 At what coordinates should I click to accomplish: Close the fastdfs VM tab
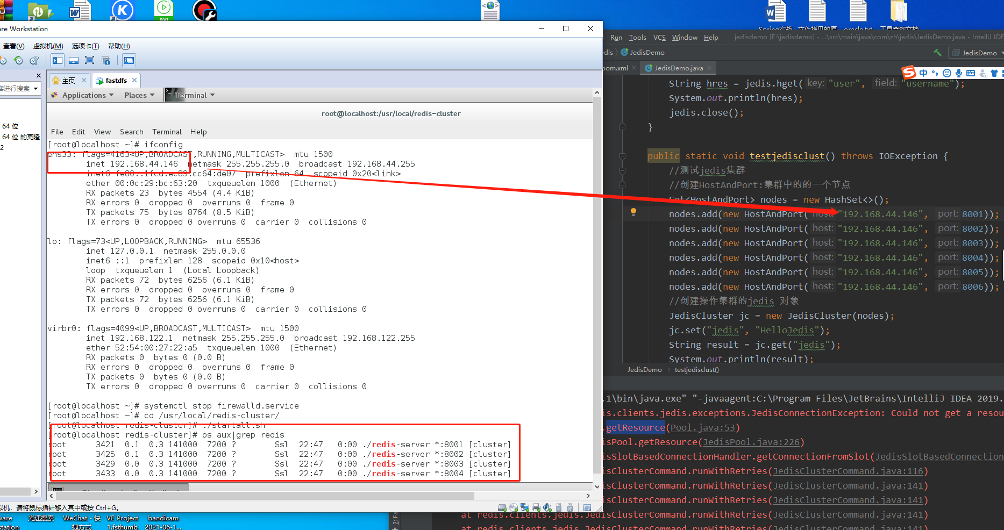click(x=134, y=80)
